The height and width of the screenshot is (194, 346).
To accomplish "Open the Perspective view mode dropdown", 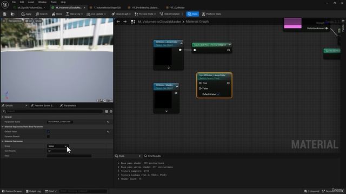I will point(15,21).
